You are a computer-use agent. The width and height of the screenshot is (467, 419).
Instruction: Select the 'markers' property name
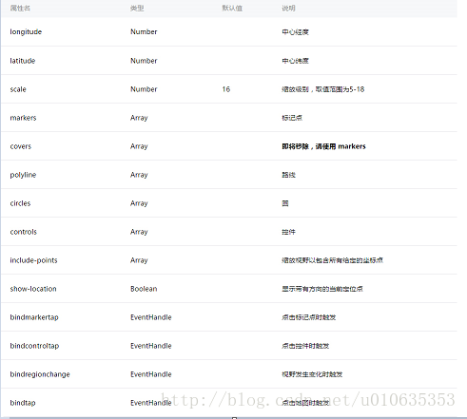point(23,118)
